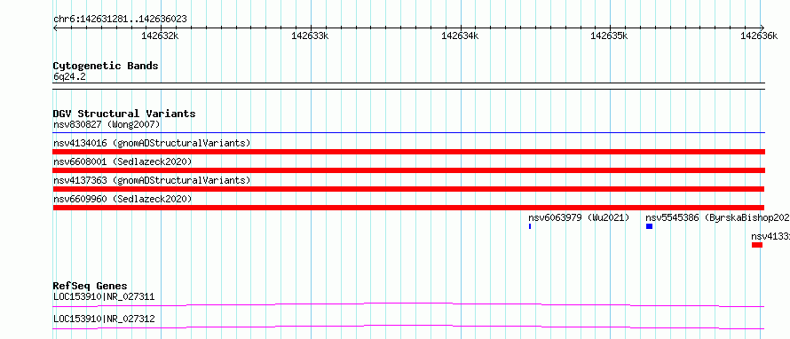Screen dimensions: 790x339
Task: Open nsv4137363 gnomAD structural variant label
Action: 152,180
